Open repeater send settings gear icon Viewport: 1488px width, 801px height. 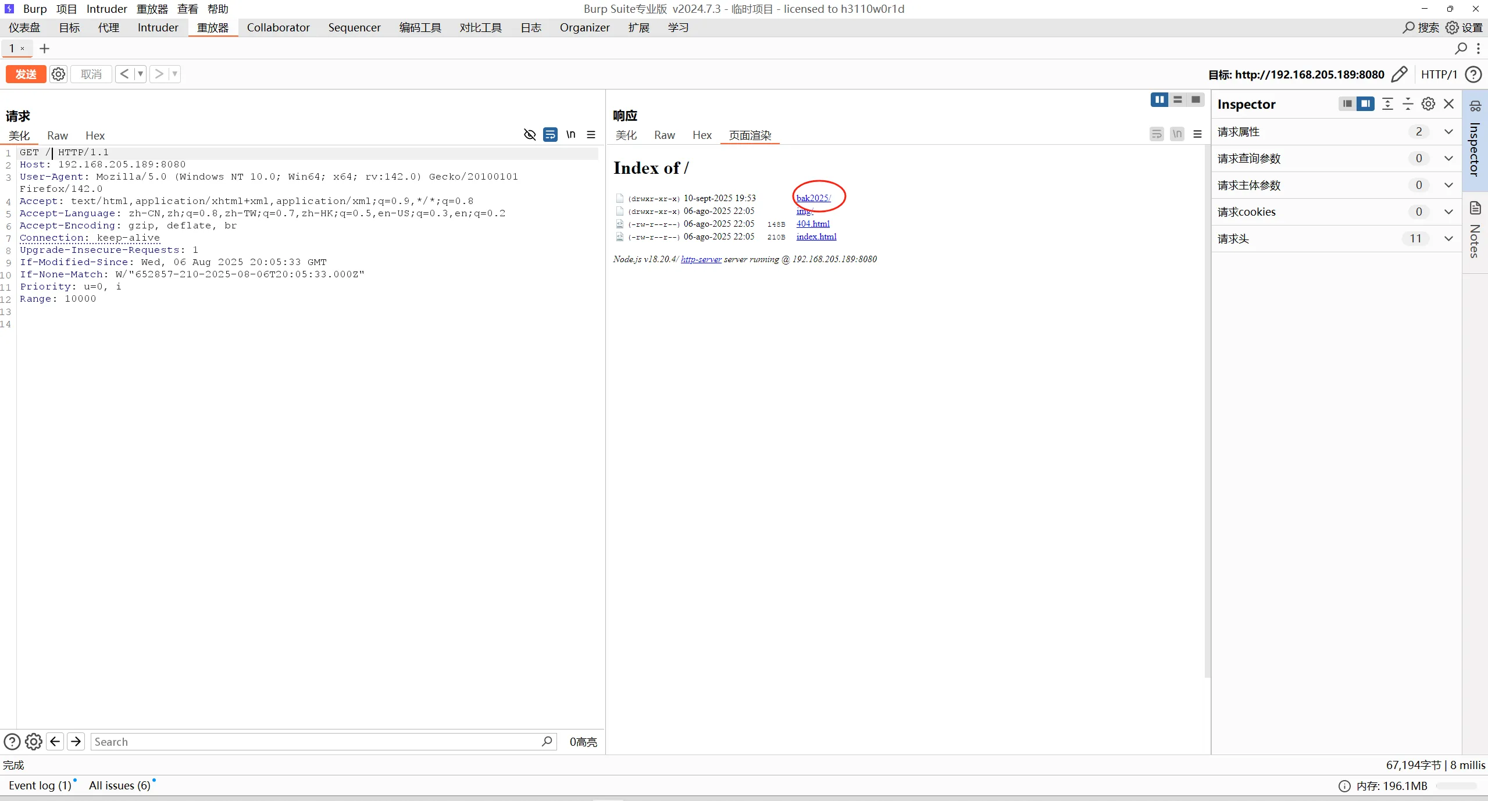point(58,74)
